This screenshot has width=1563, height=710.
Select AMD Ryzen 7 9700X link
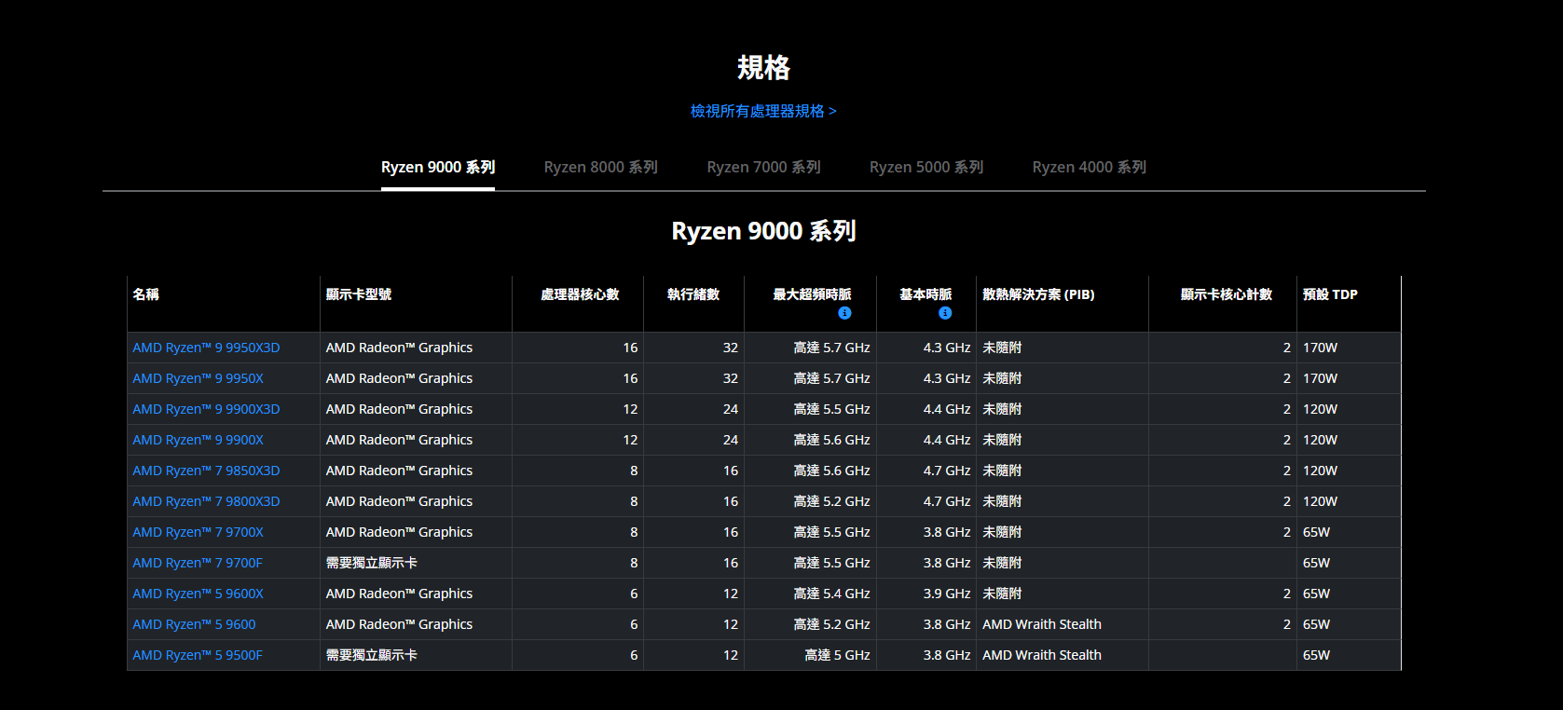[x=198, y=532]
